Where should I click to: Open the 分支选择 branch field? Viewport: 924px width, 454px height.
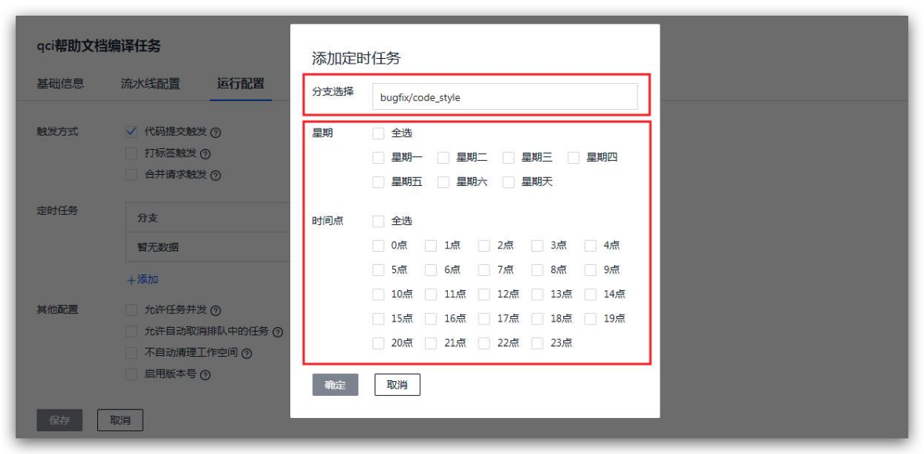pyautogui.click(x=504, y=97)
